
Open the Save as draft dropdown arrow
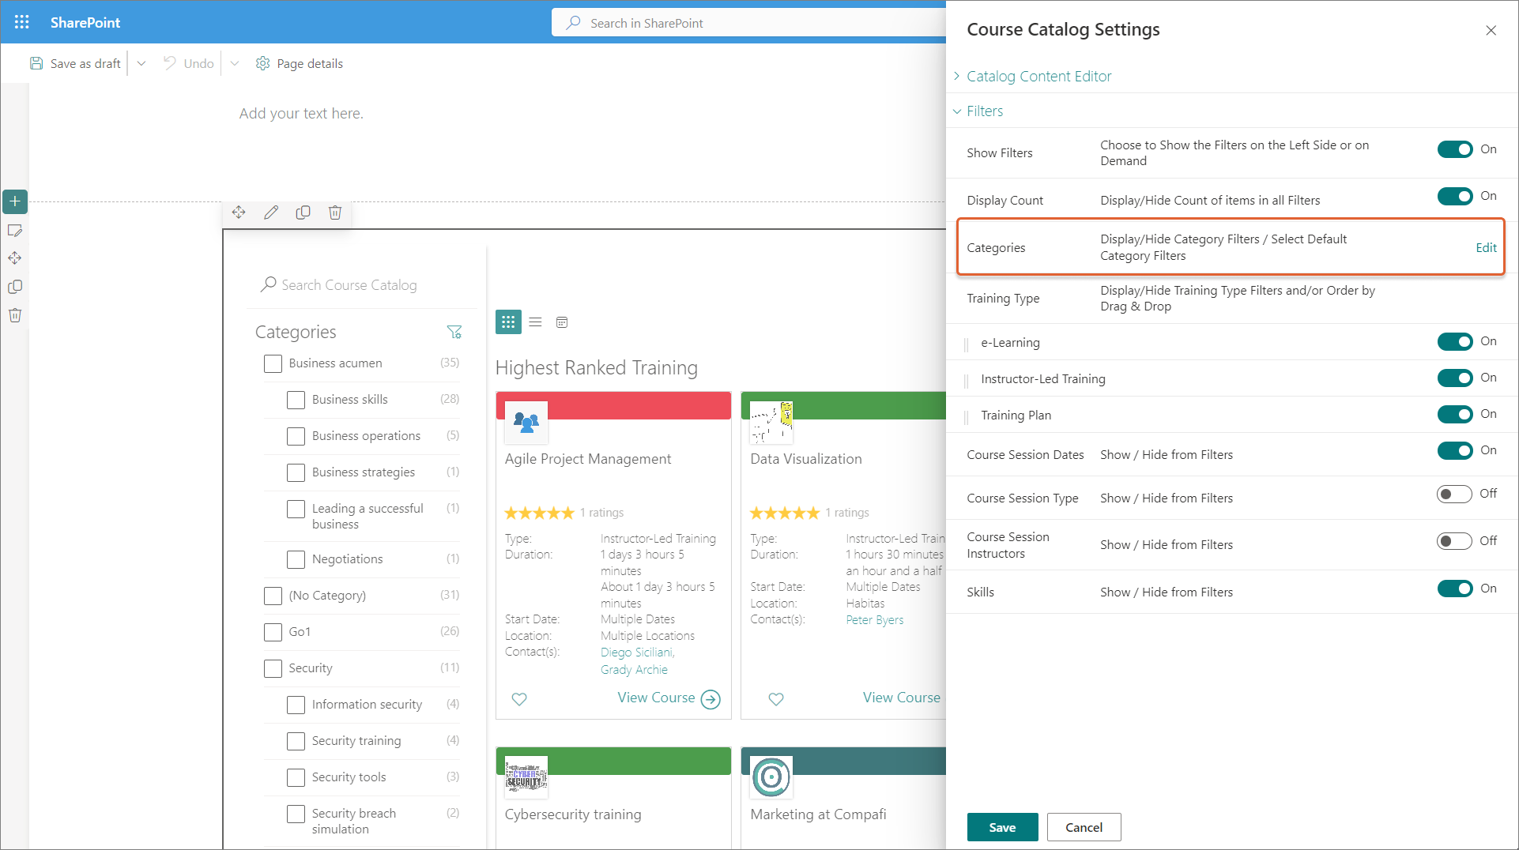click(141, 64)
